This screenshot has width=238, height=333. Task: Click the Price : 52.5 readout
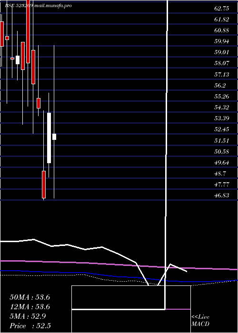click(x=30, y=326)
